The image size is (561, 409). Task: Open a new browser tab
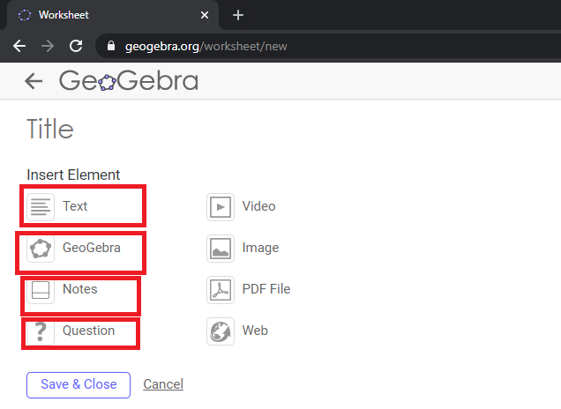click(x=238, y=15)
